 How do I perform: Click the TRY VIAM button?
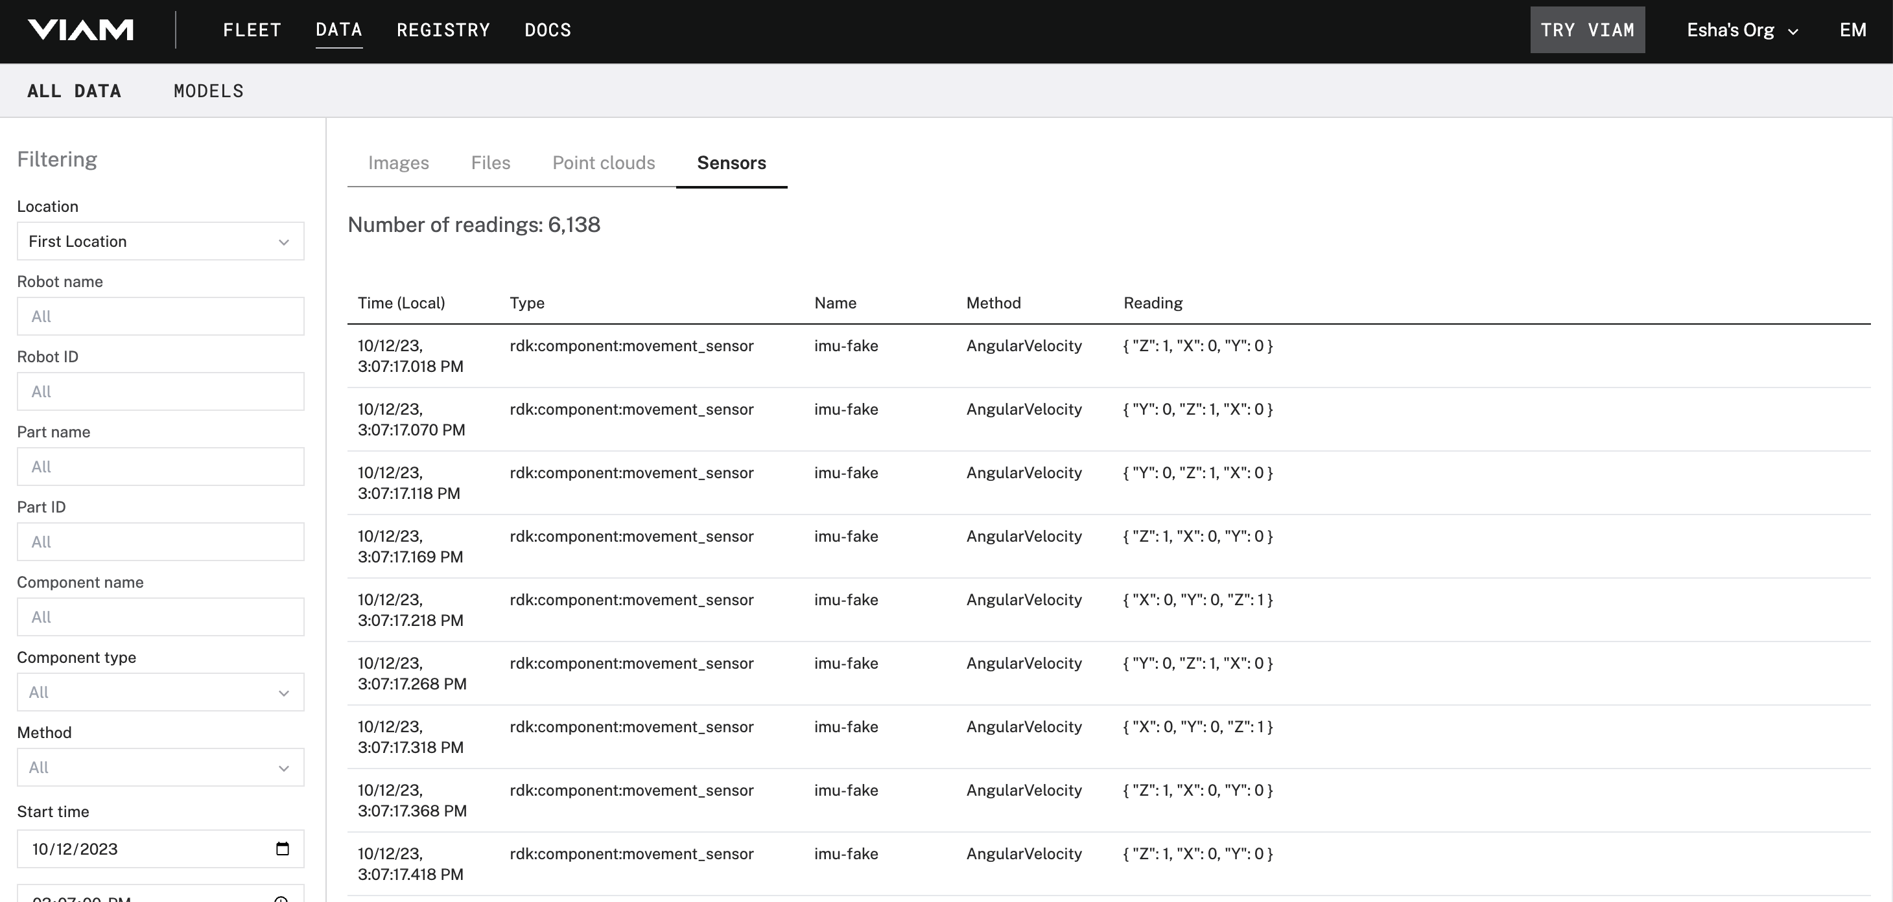(x=1587, y=29)
